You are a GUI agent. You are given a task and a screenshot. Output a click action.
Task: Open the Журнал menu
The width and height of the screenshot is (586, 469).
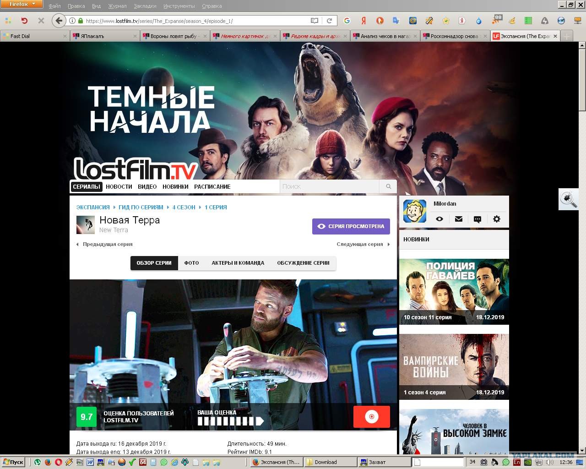pyautogui.click(x=117, y=6)
